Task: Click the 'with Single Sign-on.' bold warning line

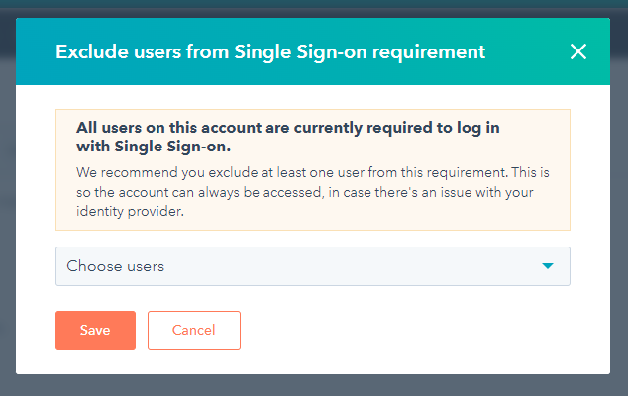Action: pyautogui.click(x=154, y=148)
